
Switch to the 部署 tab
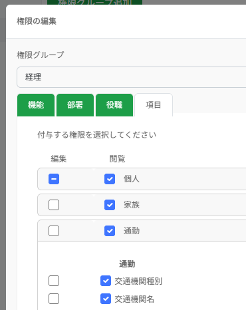pos(75,105)
